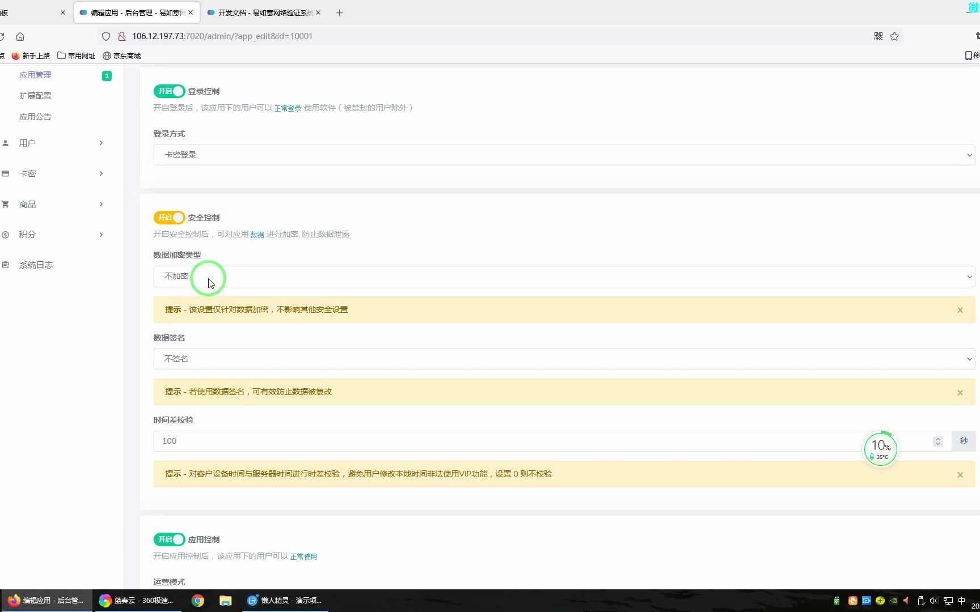Screen dimensions: 980x612
Task: Dismiss the 数据签名 hint alert
Action: (x=960, y=393)
